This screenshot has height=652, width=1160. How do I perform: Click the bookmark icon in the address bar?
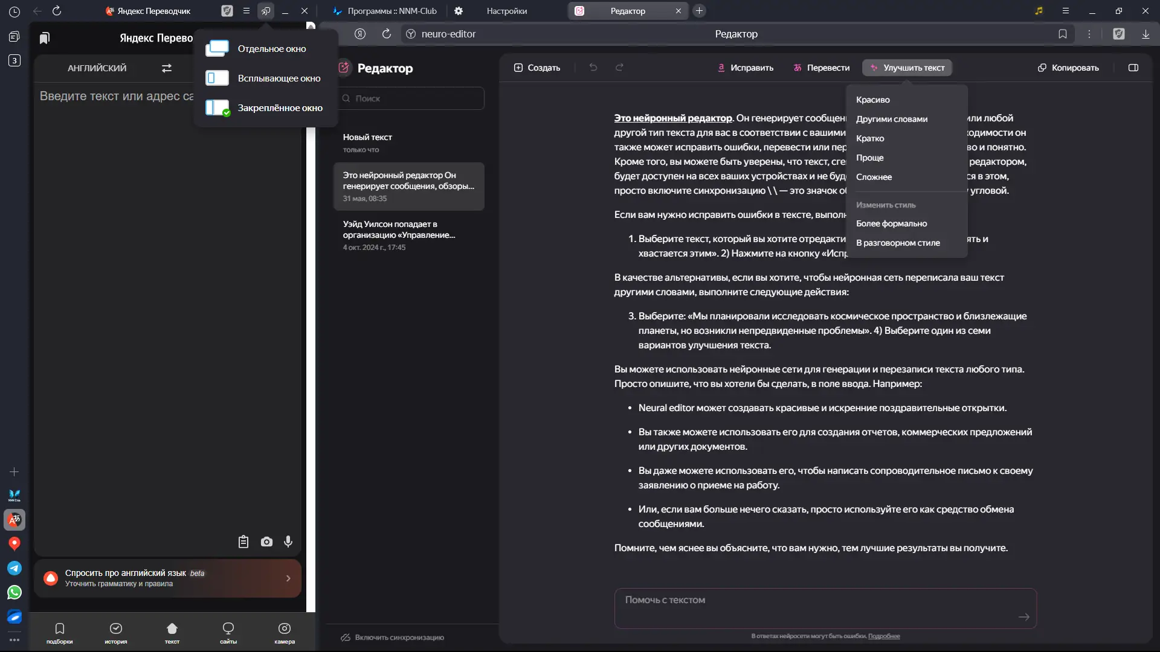pos(1063,34)
